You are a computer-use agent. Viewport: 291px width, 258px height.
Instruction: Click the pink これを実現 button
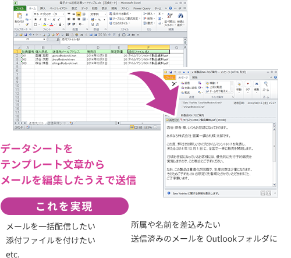[x=65, y=206]
